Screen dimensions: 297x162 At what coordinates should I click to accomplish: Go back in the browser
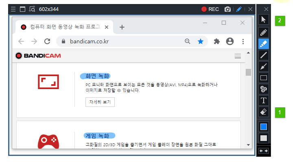tap(21, 41)
